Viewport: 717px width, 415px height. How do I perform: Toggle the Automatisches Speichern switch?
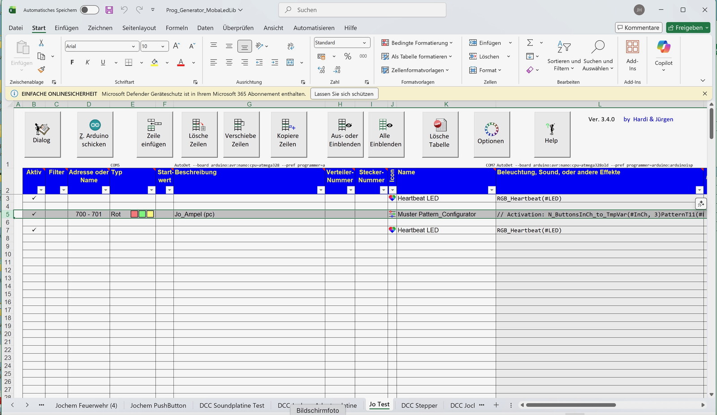(89, 10)
